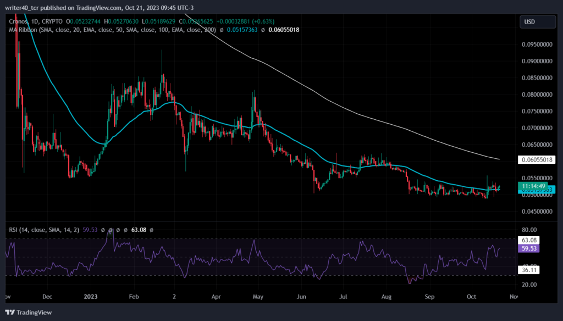Click the 0.09500000 price axis label
This screenshot has width=563, height=321.
tap(537, 45)
